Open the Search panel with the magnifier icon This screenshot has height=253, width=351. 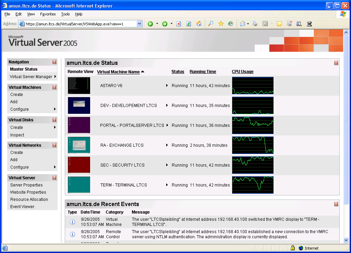pos(211,24)
